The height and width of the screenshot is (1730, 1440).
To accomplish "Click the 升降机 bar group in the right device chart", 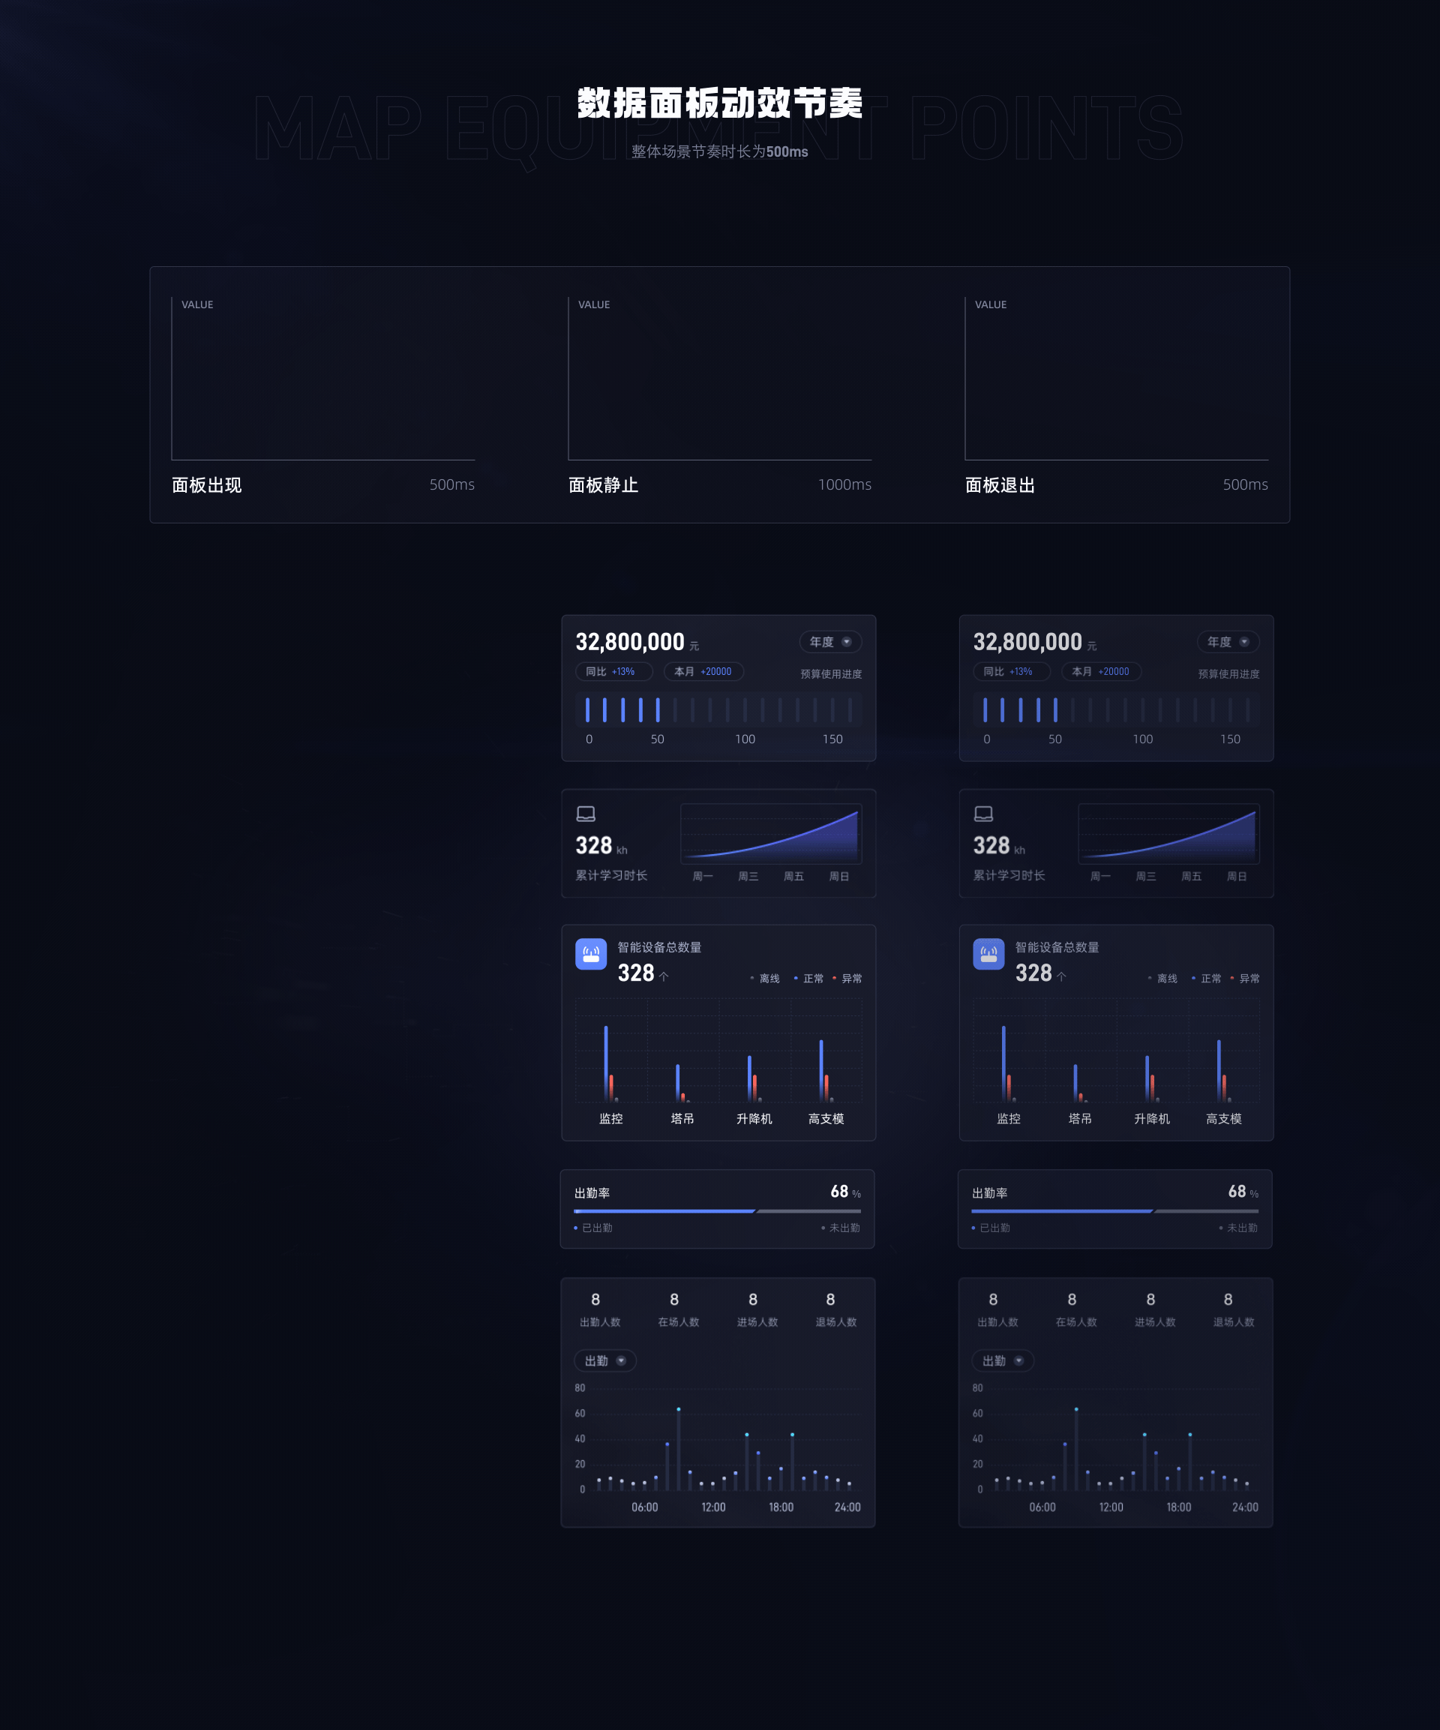I will point(1152,1078).
